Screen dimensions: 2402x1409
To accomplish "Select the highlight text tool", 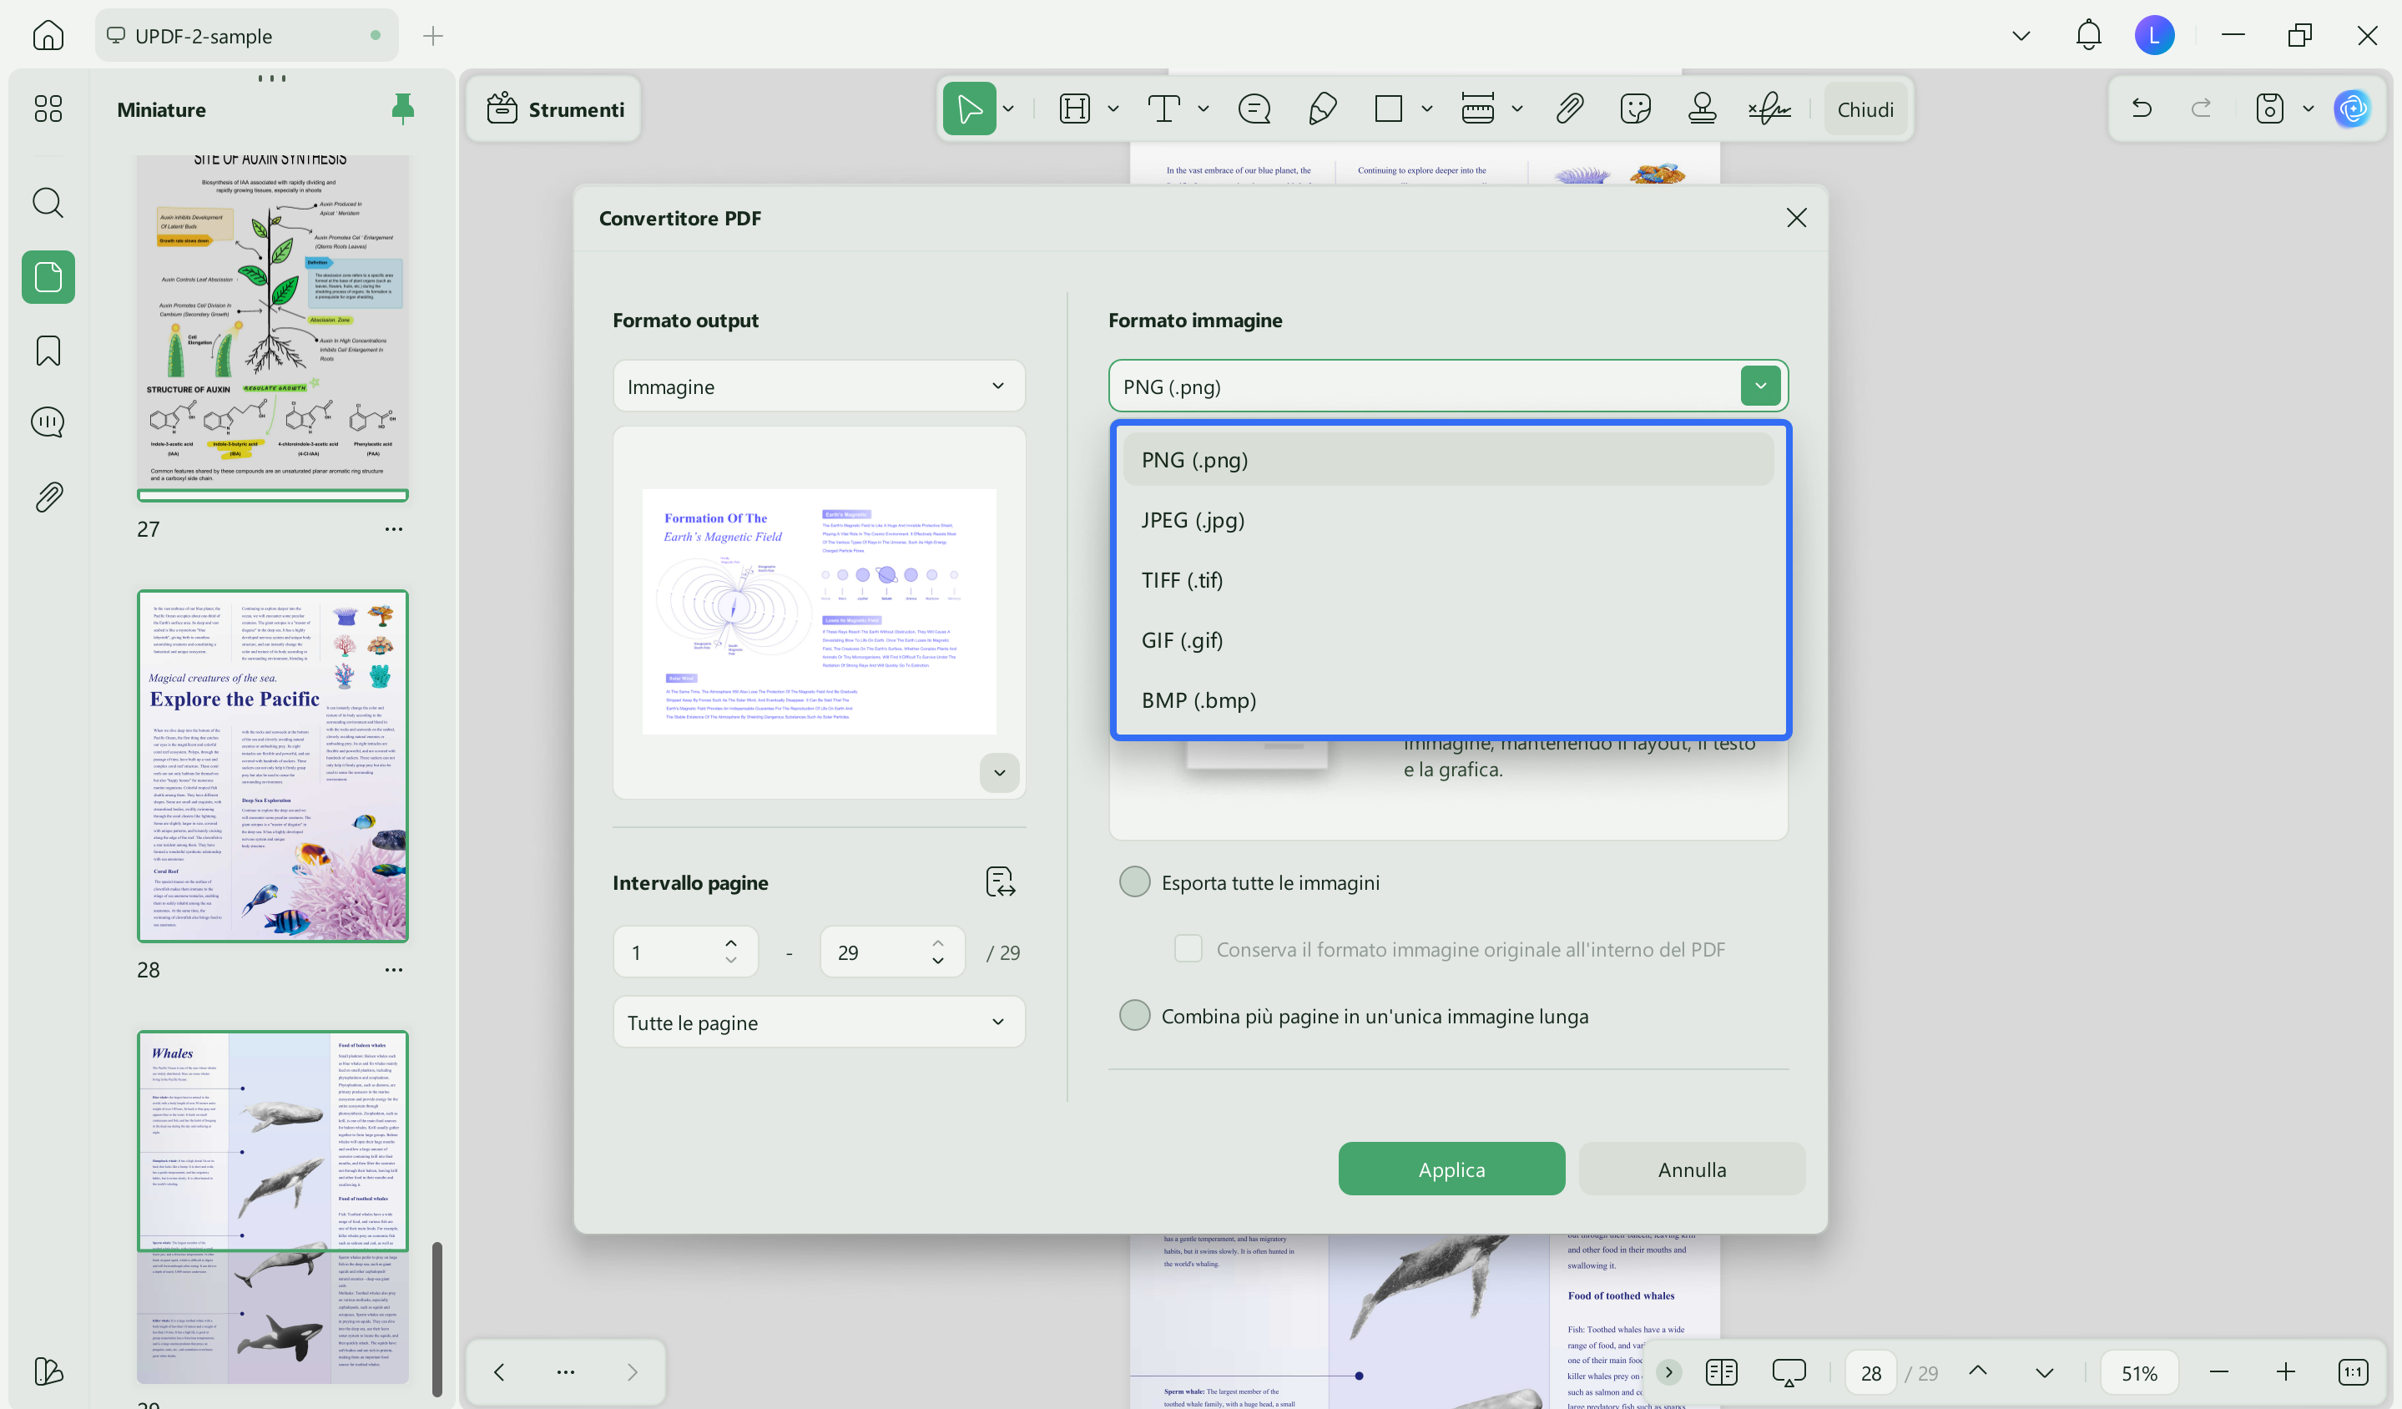I will coord(1074,109).
